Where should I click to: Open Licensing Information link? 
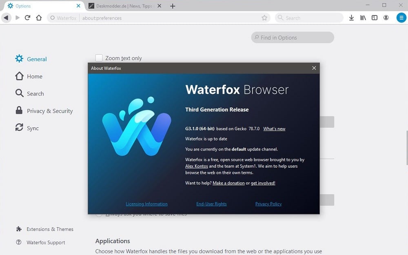[x=146, y=204]
